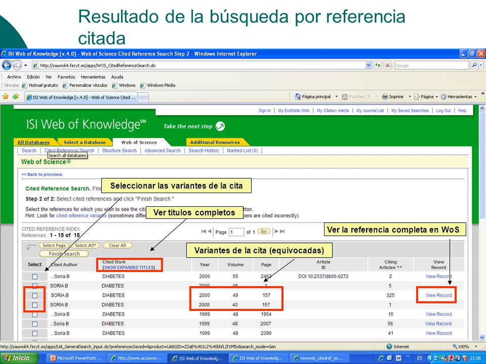Image resolution: width=486 pixels, height=364 pixels.
Task: Click the Página toolbar icon
Action: click(417, 97)
